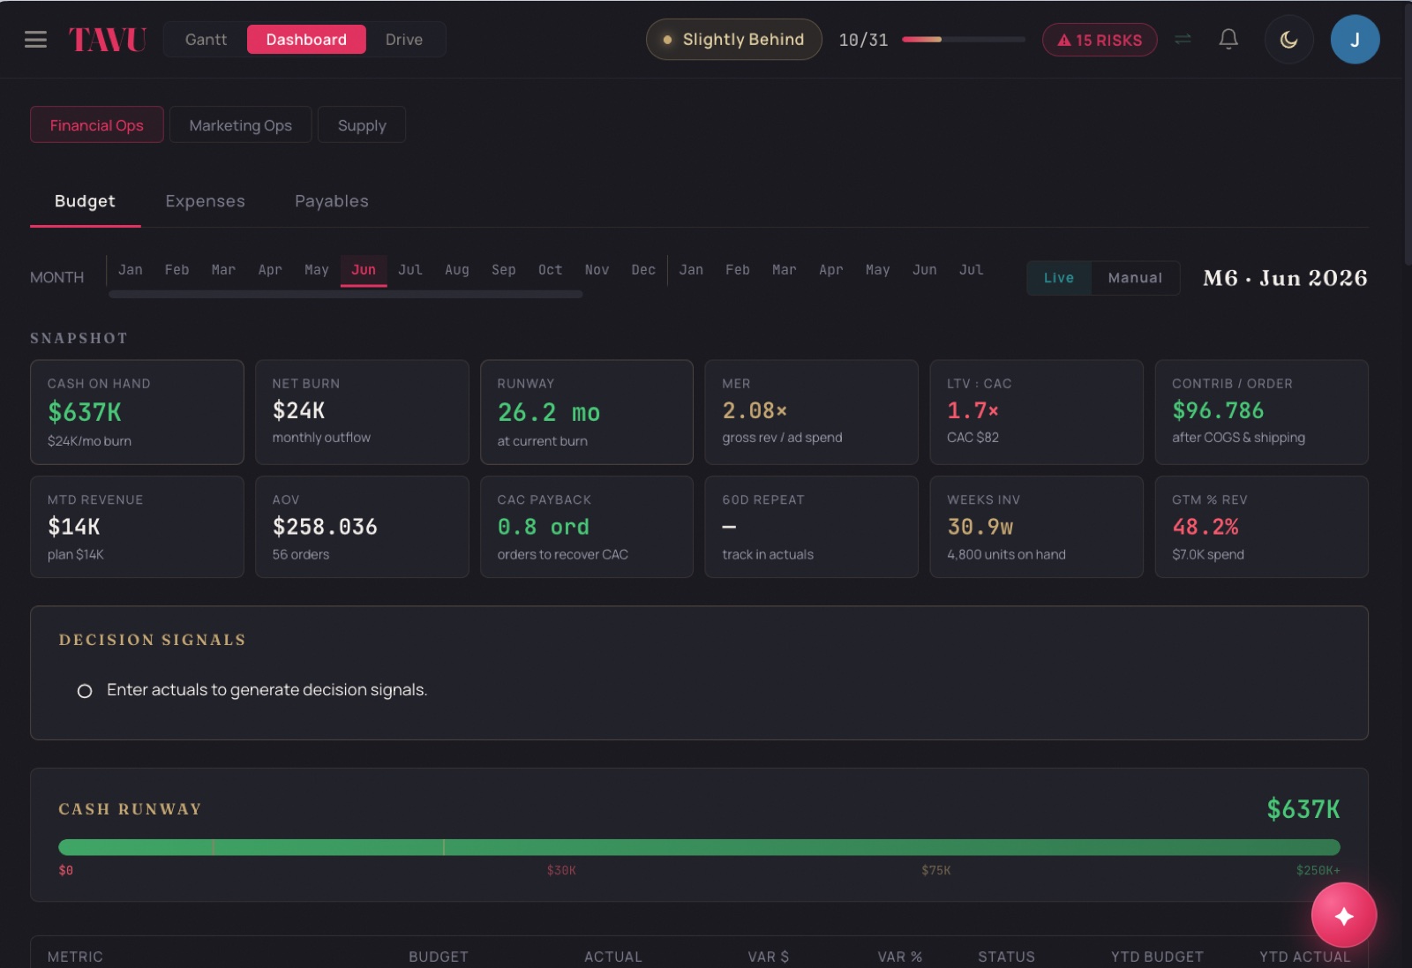1412x968 pixels.
Task: Select the highlighted Jun month
Action: point(364,270)
